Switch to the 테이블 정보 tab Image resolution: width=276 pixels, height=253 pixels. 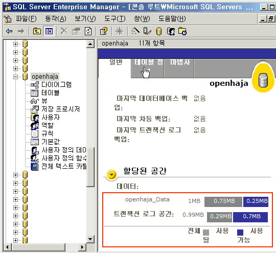148,68
